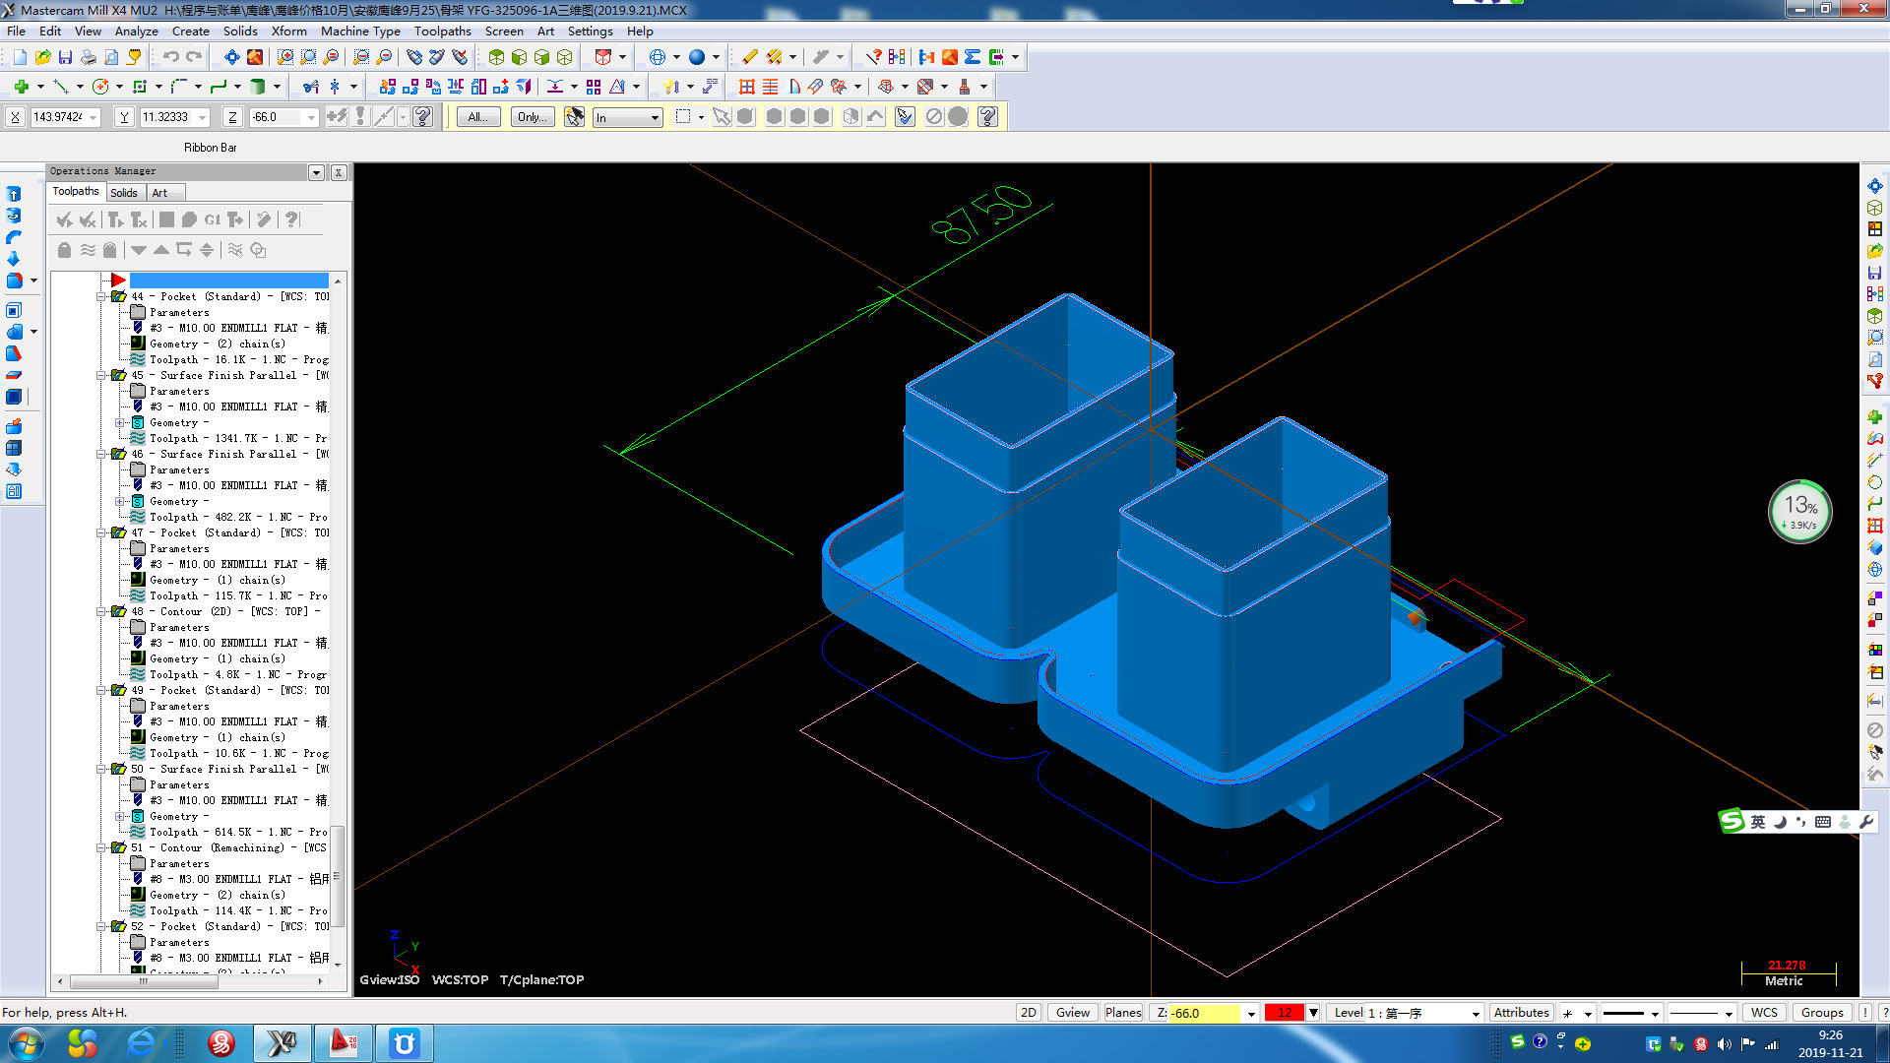This screenshot has width=1890, height=1063.
Task: Toggle the 2D/3D mode in status bar
Action: (x=1028, y=1013)
